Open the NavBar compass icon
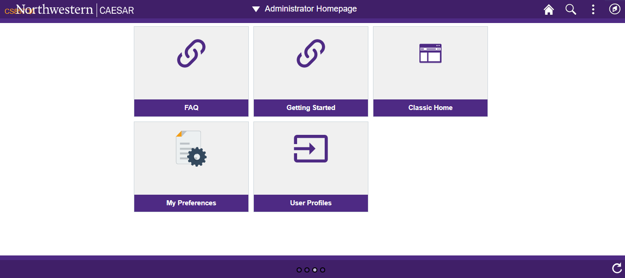 (x=614, y=9)
